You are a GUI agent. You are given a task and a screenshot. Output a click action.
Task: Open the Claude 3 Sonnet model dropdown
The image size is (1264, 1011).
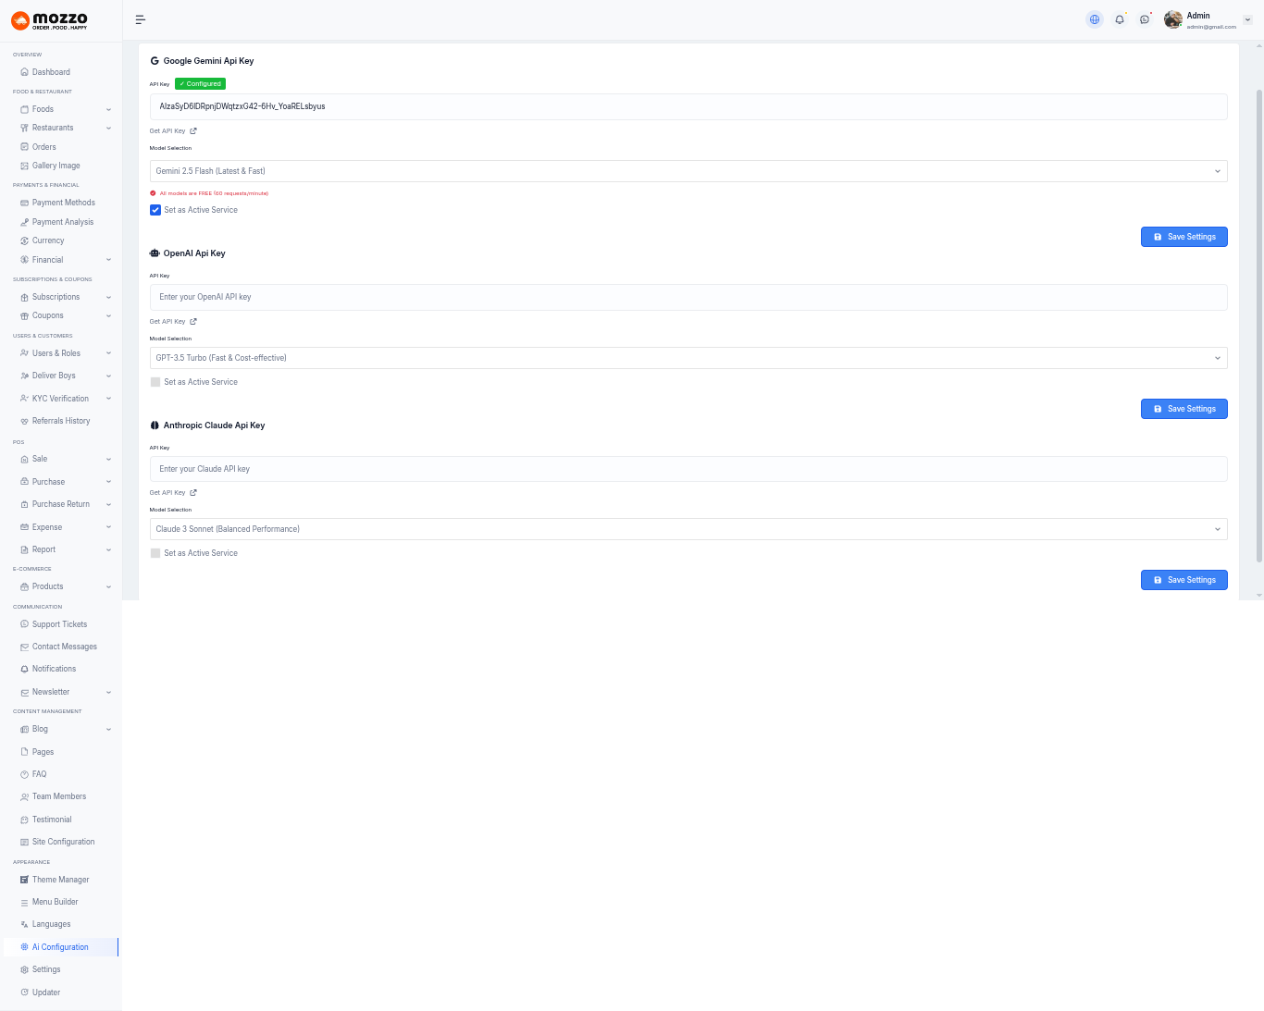tap(688, 529)
